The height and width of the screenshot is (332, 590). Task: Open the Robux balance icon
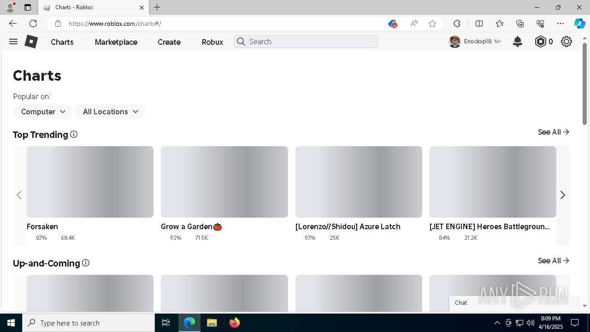point(540,41)
